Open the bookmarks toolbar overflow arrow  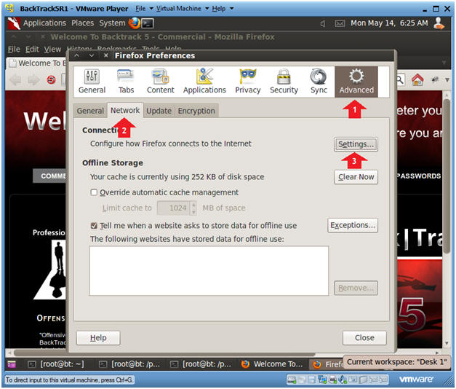point(447,79)
